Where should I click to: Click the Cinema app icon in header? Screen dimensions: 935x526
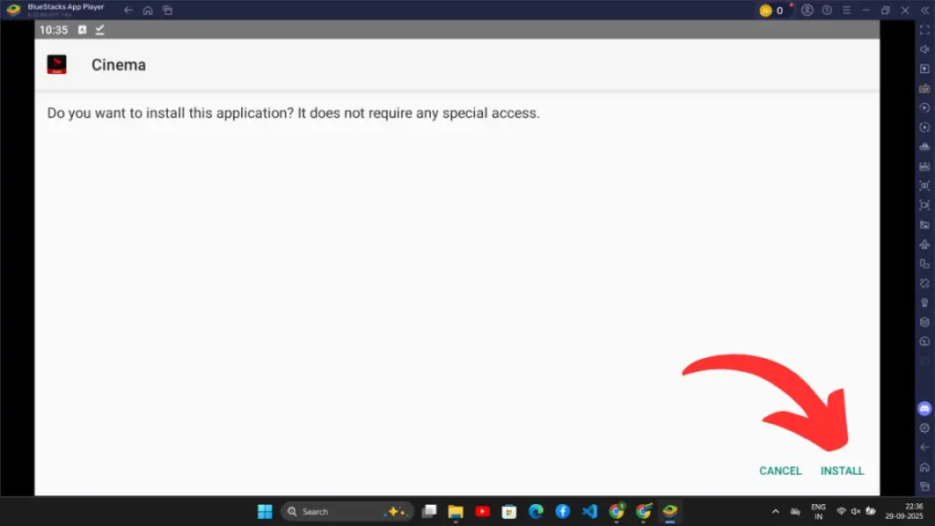pos(57,65)
